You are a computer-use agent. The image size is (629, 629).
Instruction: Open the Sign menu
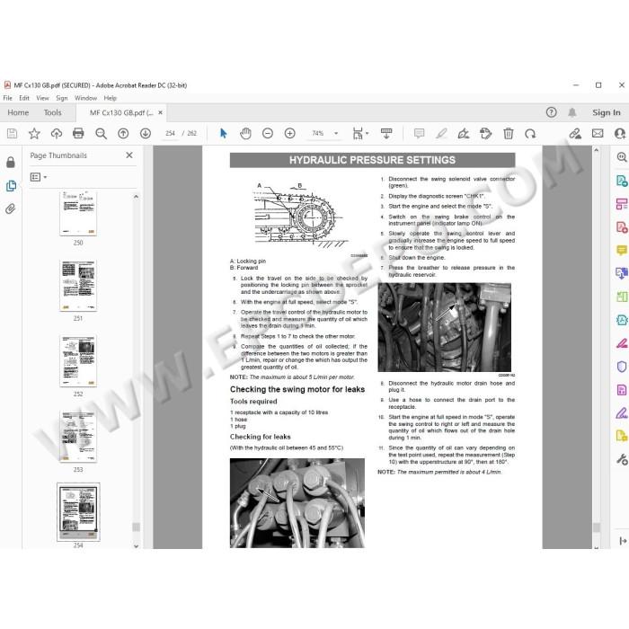coord(62,98)
